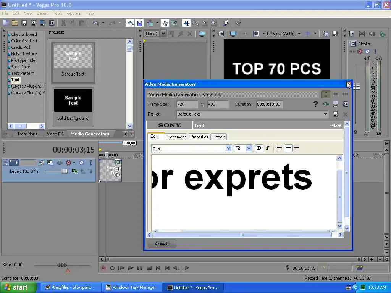Switch to the Properties tab
The height and width of the screenshot is (293, 391).
point(199,137)
